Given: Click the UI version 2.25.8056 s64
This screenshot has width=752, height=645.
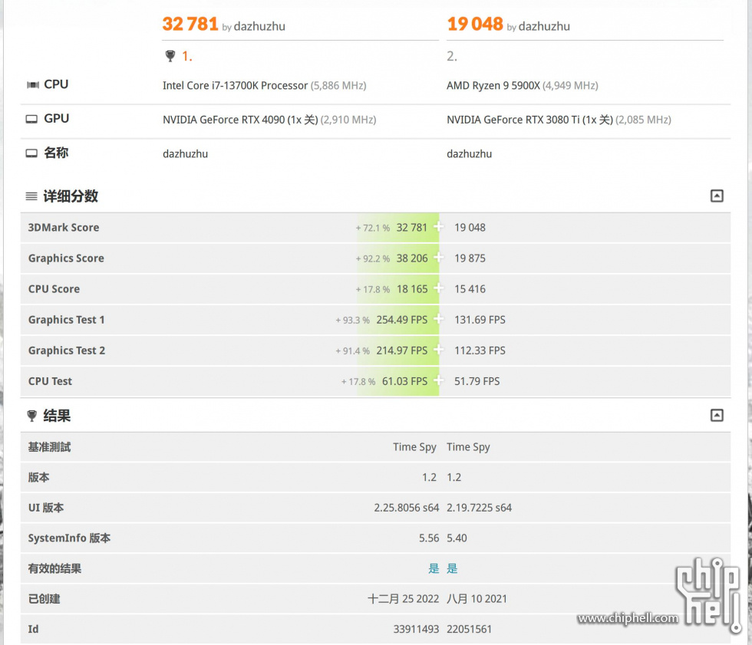Looking at the screenshot, I should tap(407, 508).
